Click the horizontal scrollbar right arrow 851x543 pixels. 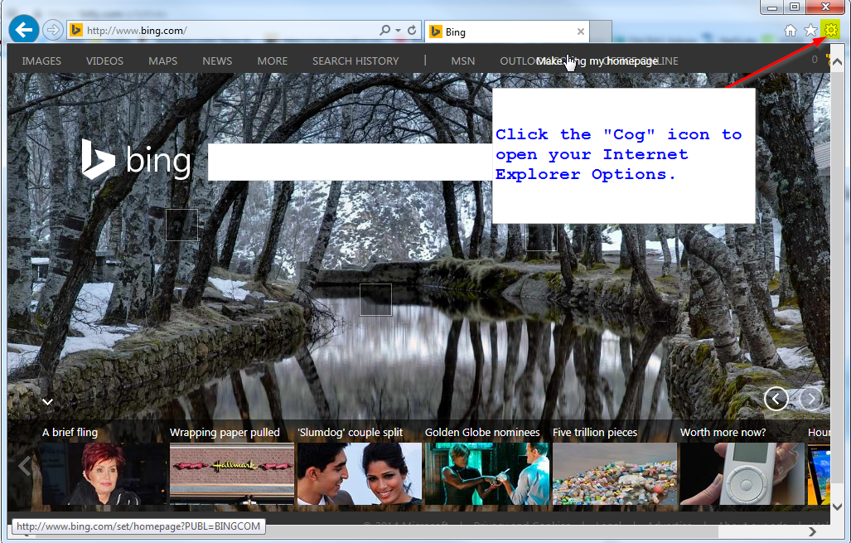[812, 531]
